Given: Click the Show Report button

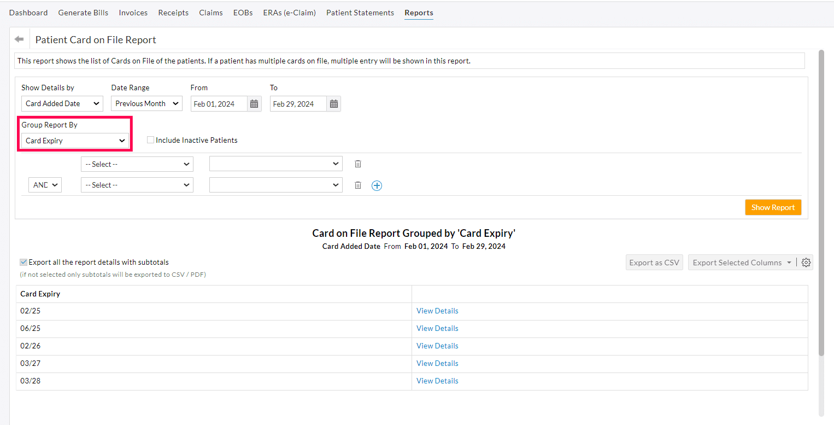Looking at the screenshot, I should tap(773, 207).
